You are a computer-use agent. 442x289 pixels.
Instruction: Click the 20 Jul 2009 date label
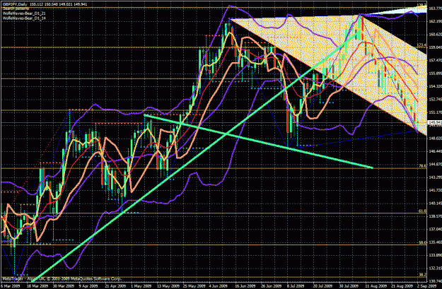tap(321, 286)
